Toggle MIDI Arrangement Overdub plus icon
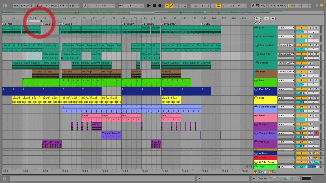 (167, 6)
